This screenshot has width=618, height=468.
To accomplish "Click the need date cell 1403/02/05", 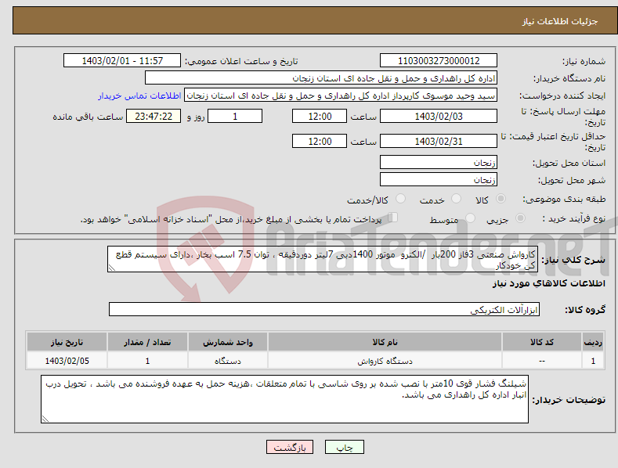I will click(x=67, y=361).
